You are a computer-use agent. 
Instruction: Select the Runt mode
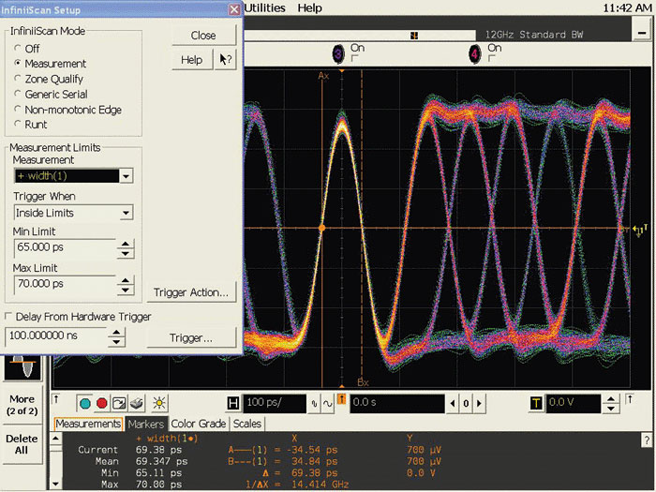click(18, 124)
